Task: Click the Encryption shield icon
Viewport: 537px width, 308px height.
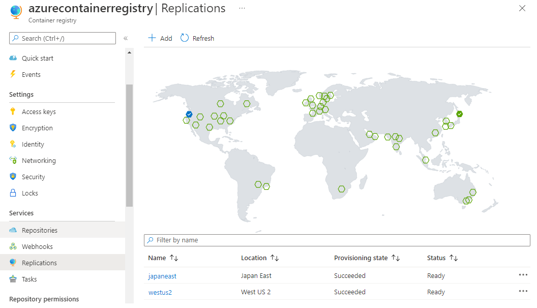Action: (x=13, y=128)
